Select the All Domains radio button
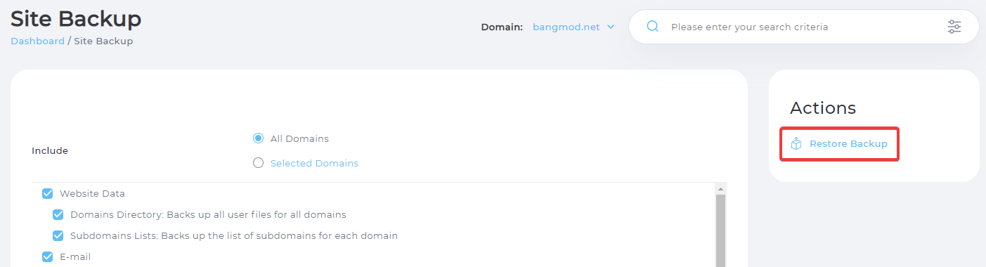 click(258, 138)
